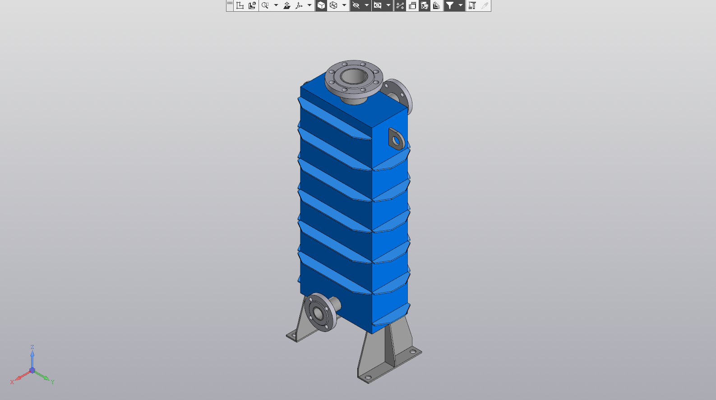The width and height of the screenshot is (716, 400).
Task: Click the view orientation axes icon
Action: (x=299, y=5)
